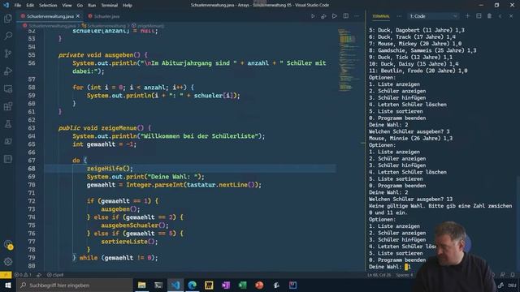The width and height of the screenshot is (520, 292).
Task: Close the terminal panel
Action: click(x=511, y=16)
